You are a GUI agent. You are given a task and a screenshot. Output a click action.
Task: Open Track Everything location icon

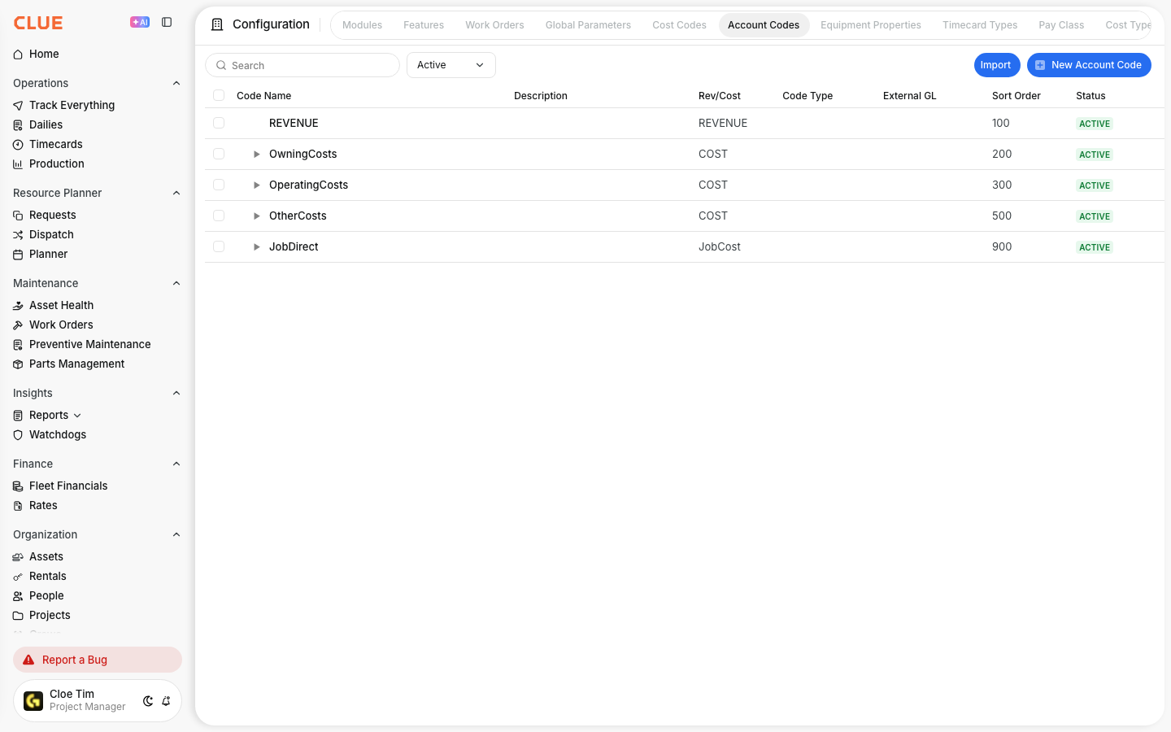click(x=18, y=106)
